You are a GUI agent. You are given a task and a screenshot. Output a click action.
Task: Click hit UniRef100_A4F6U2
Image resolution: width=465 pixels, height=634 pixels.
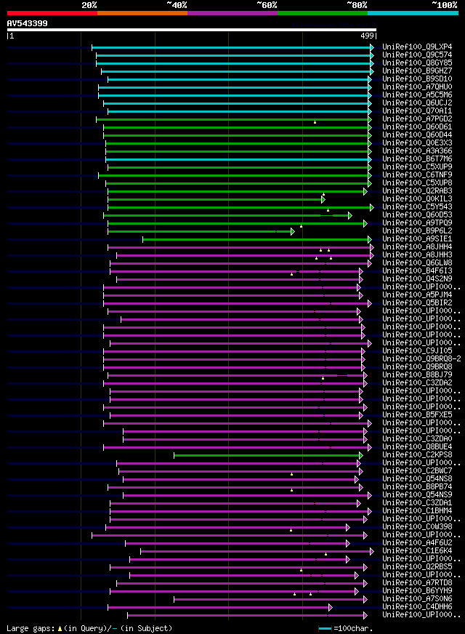coord(417,542)
